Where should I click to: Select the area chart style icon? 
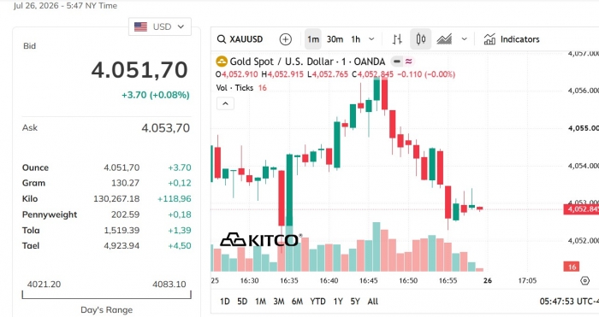point(444,39)
